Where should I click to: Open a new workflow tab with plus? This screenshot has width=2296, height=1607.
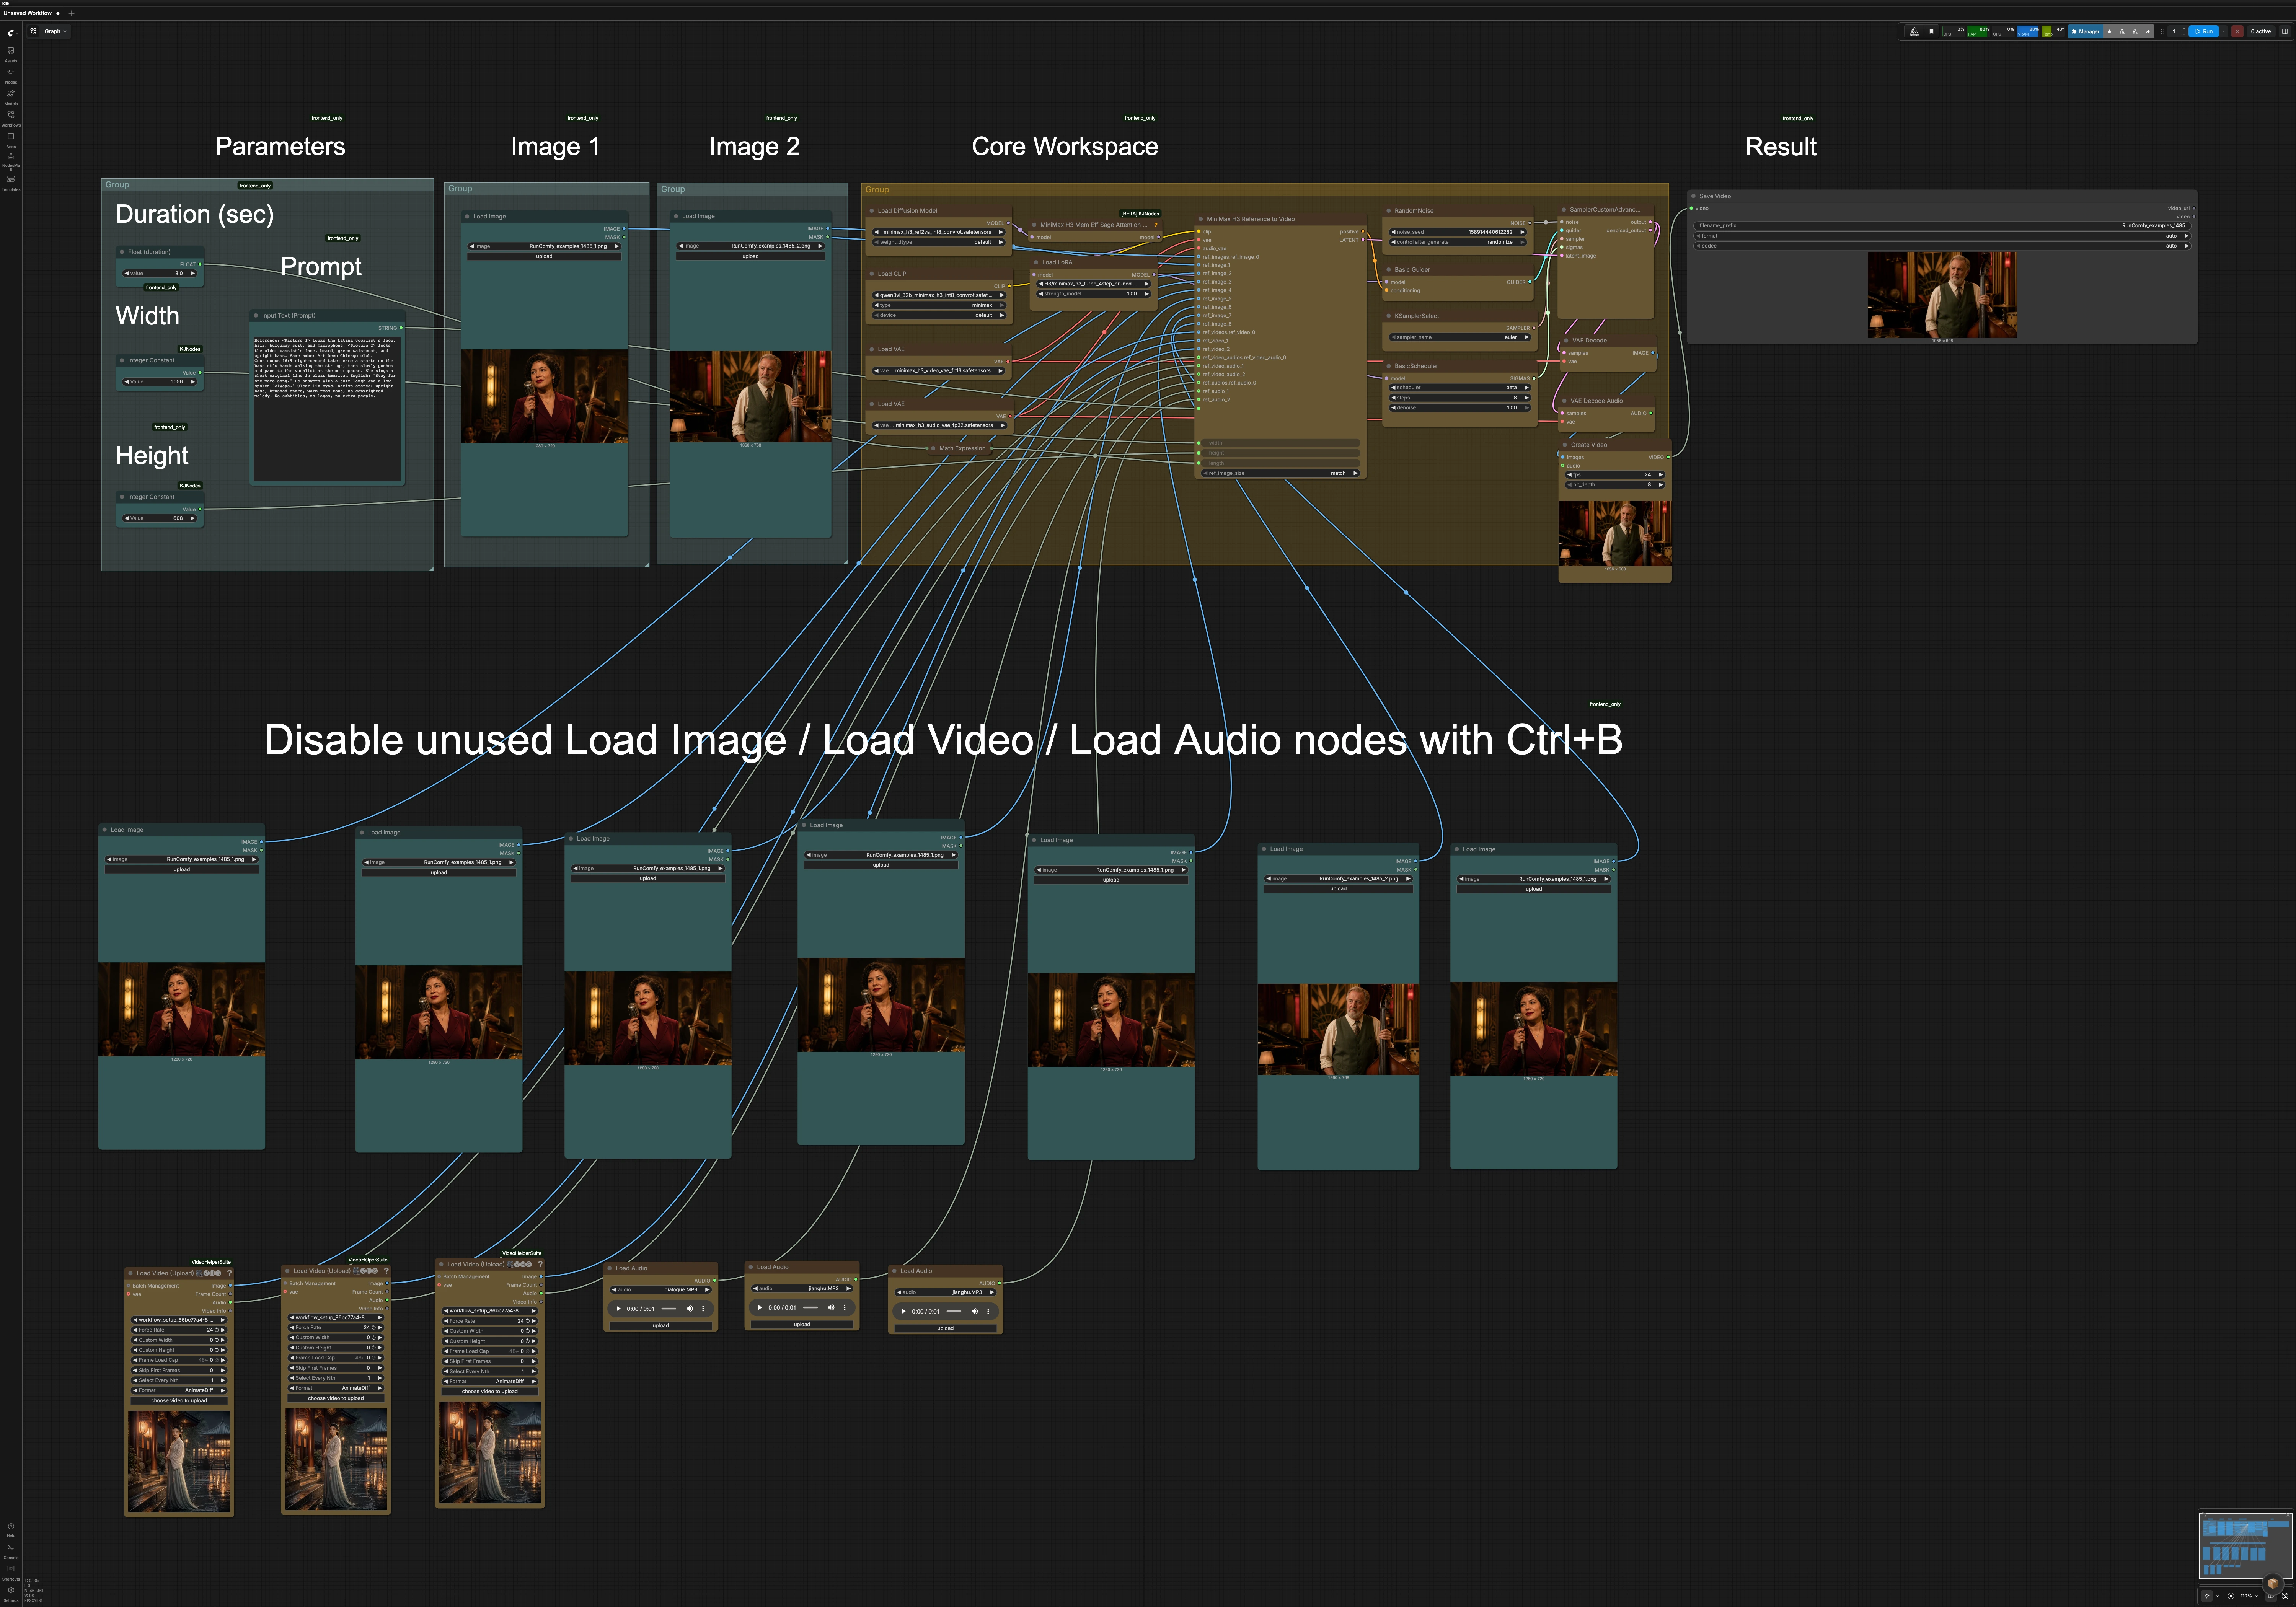(72, 13)
